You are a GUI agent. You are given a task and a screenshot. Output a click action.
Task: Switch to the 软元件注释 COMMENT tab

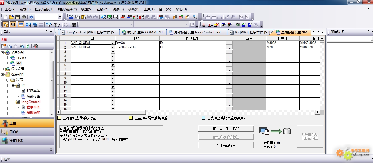coord(143,32)
